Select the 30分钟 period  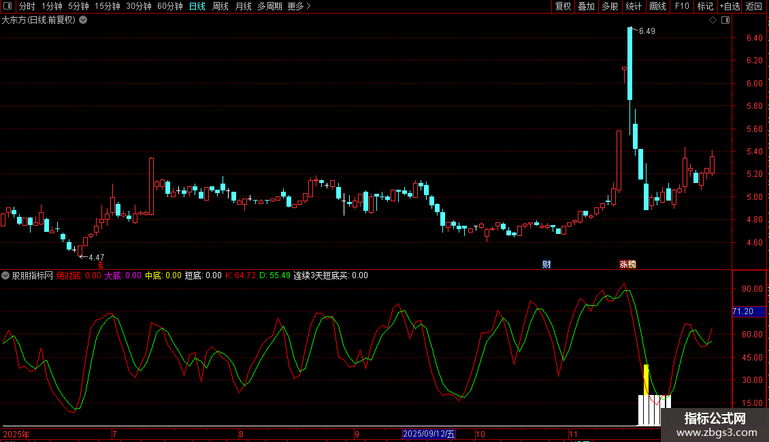(x=139, y=6)
